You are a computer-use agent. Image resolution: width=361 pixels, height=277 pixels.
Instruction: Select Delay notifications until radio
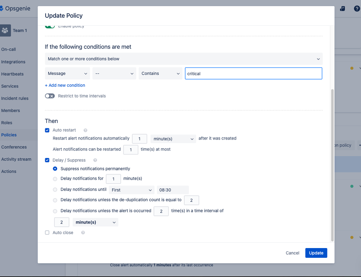pyautogui.click(x=55, y=189)
